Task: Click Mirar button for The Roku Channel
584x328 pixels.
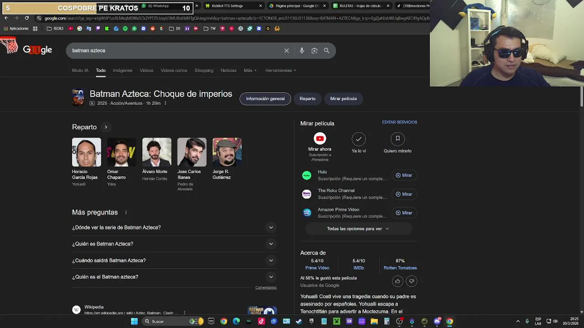Action: click(x=404, y=194)
